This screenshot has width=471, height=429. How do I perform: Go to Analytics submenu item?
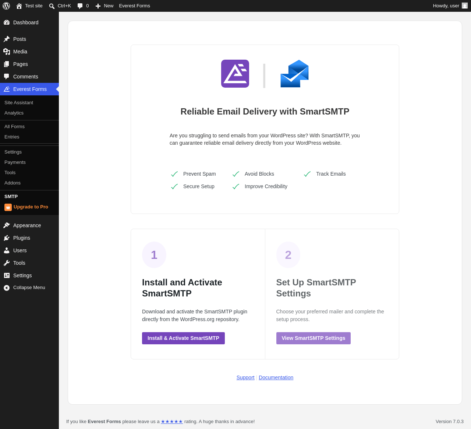click(14, 113)
